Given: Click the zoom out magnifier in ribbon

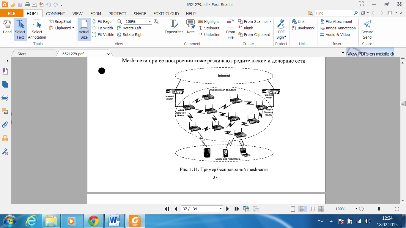Looking at the screenshot, I should [119, 21].
